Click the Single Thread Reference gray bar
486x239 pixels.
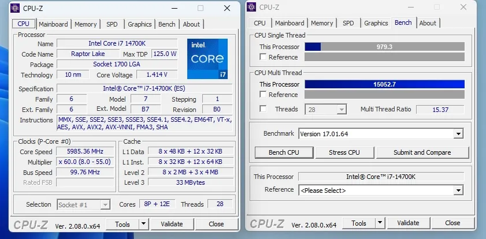[384, 57]
